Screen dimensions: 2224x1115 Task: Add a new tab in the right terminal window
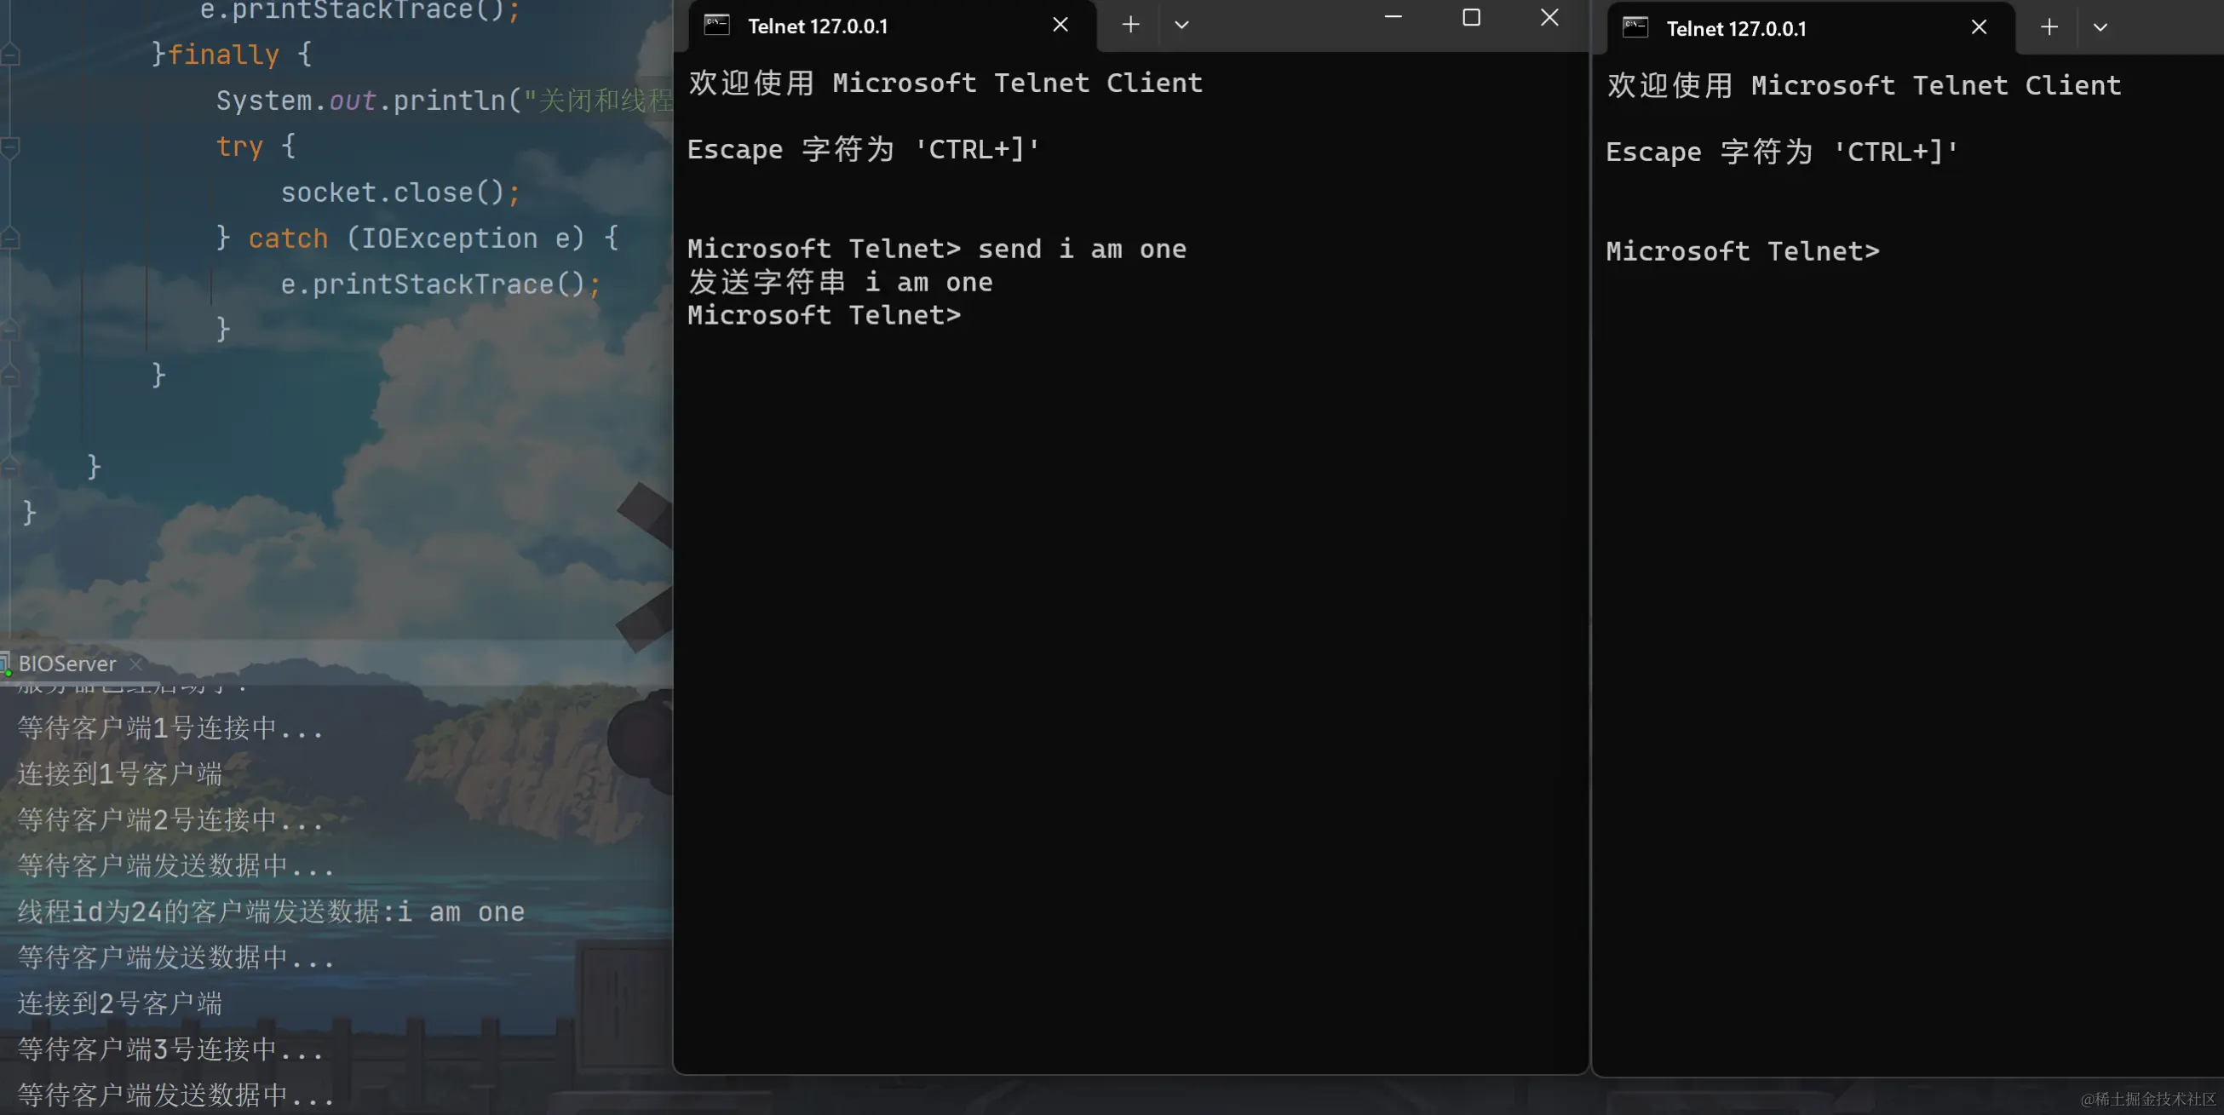click(x=2049, y=27)
